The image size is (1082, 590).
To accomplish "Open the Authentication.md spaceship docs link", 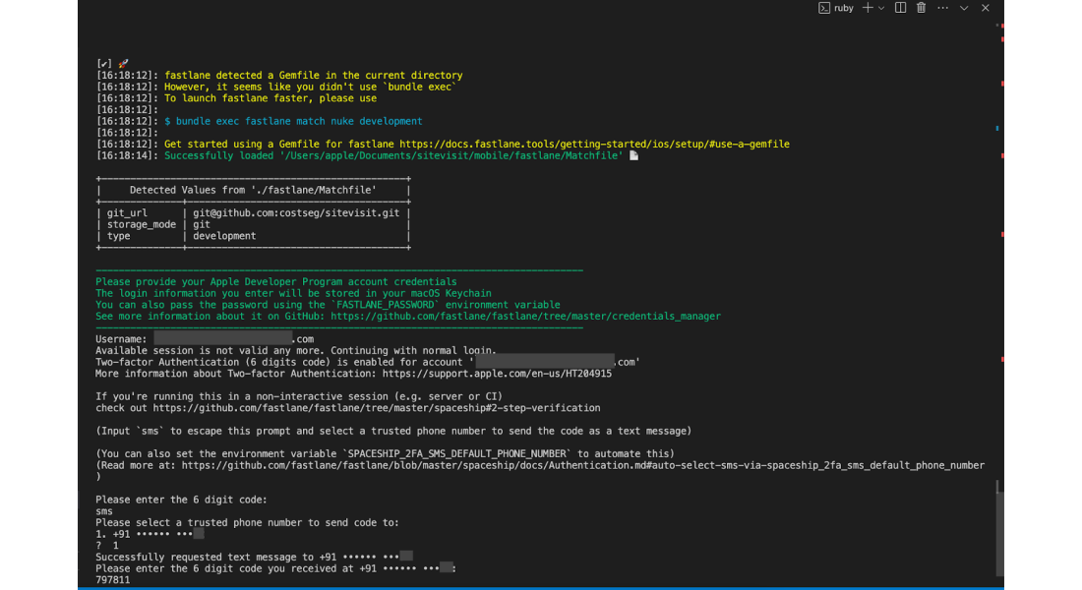I will click(583, 465).
